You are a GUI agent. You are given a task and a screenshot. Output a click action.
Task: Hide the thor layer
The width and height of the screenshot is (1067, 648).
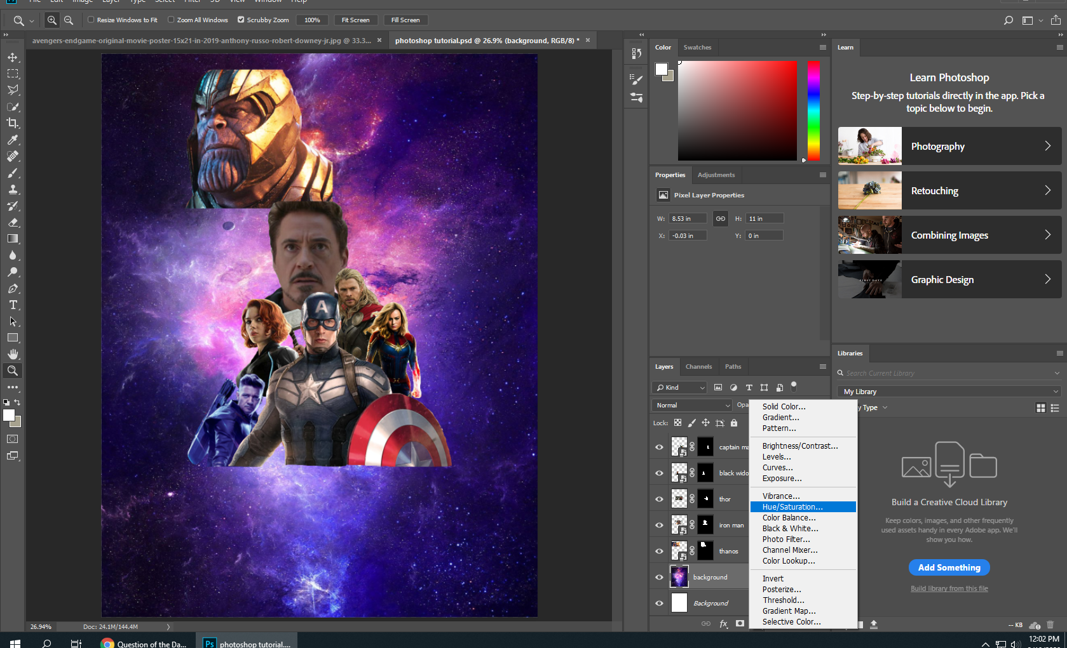(659, 499)
